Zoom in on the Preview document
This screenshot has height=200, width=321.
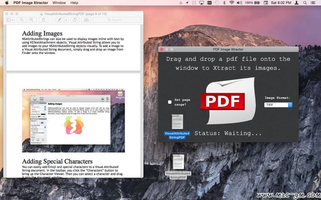(31, 20)
